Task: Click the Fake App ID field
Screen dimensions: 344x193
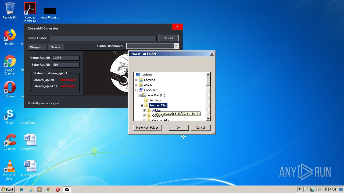Action: 66,65
